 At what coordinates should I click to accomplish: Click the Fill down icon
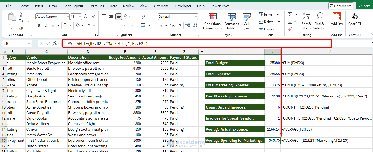[290, 22]
